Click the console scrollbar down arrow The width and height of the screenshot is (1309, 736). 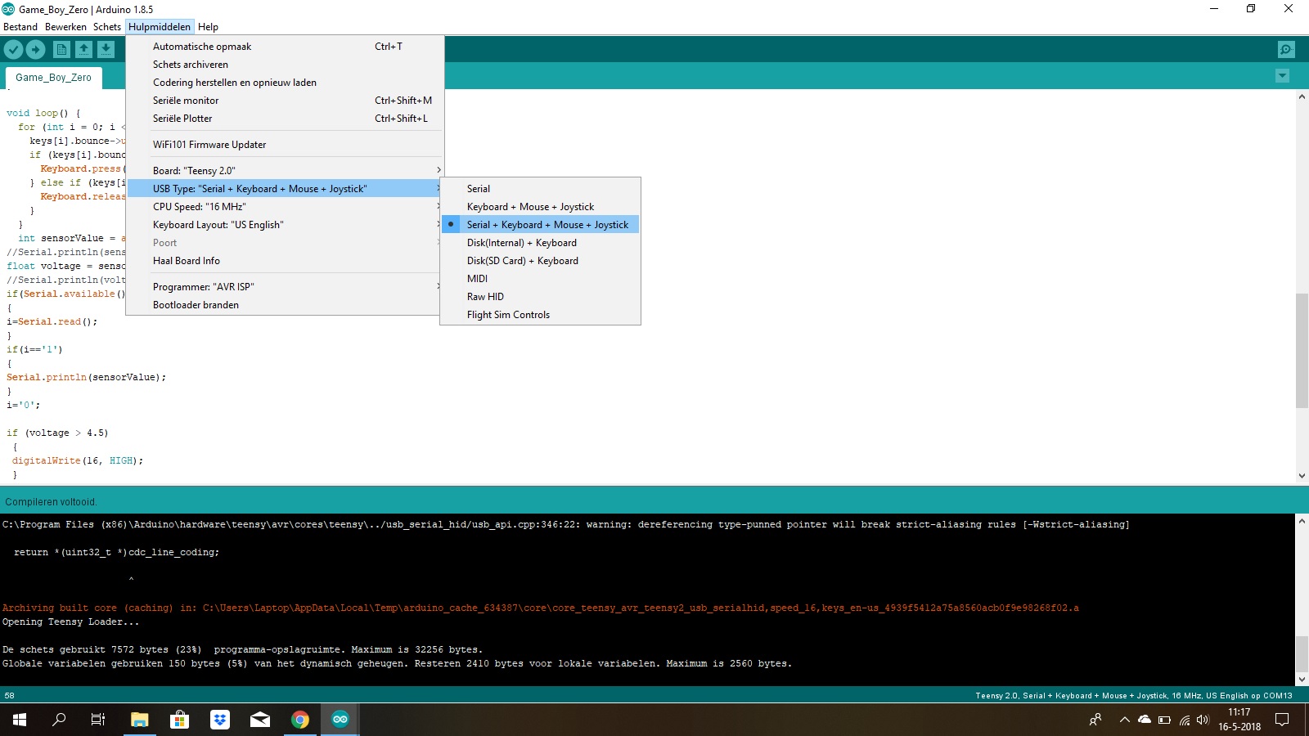click(x=1302, y=679)
